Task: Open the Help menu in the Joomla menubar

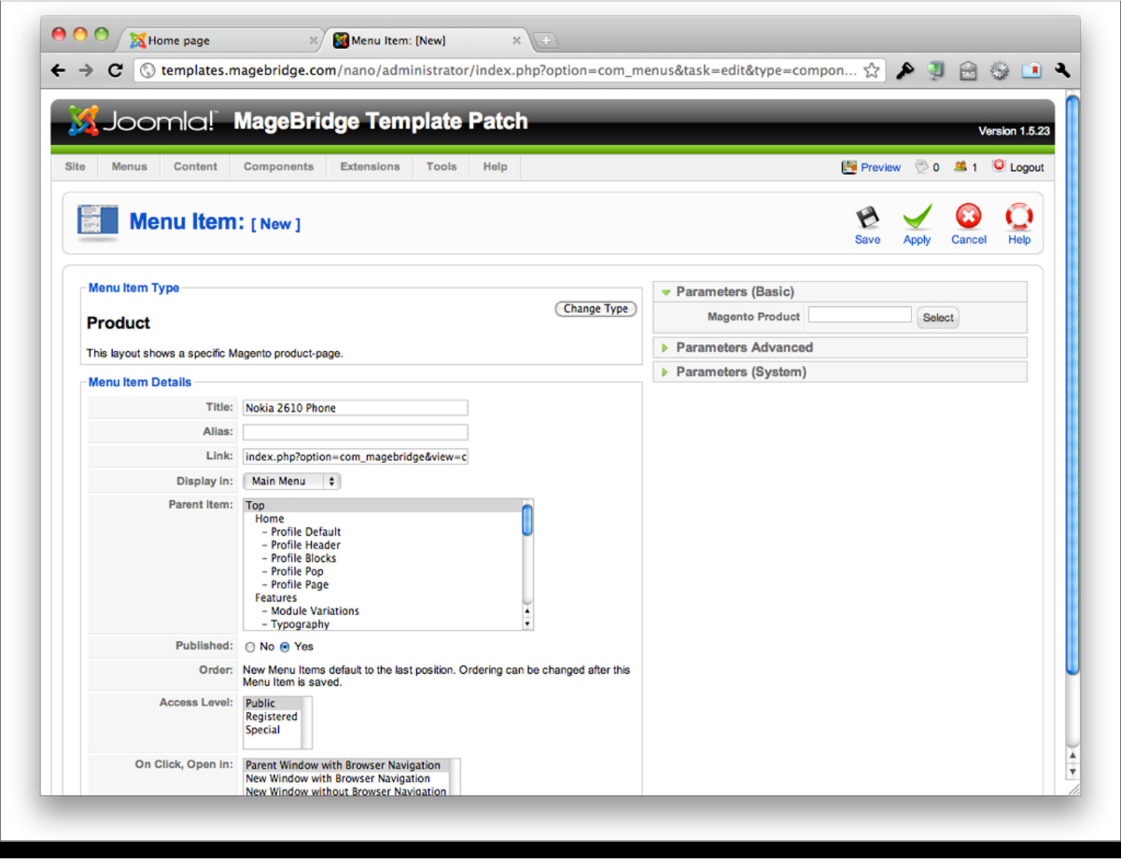Action: coord(495,167)
